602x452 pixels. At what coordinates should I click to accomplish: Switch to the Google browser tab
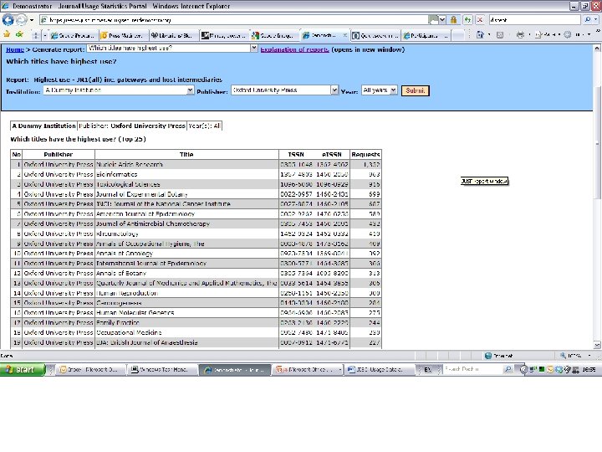coord(273,35)
